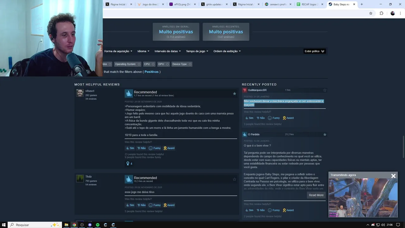Viewport: 405px width, 228px height.
Task: Focus the Pesquisar taskbar search box
Action: click(34, 225)
